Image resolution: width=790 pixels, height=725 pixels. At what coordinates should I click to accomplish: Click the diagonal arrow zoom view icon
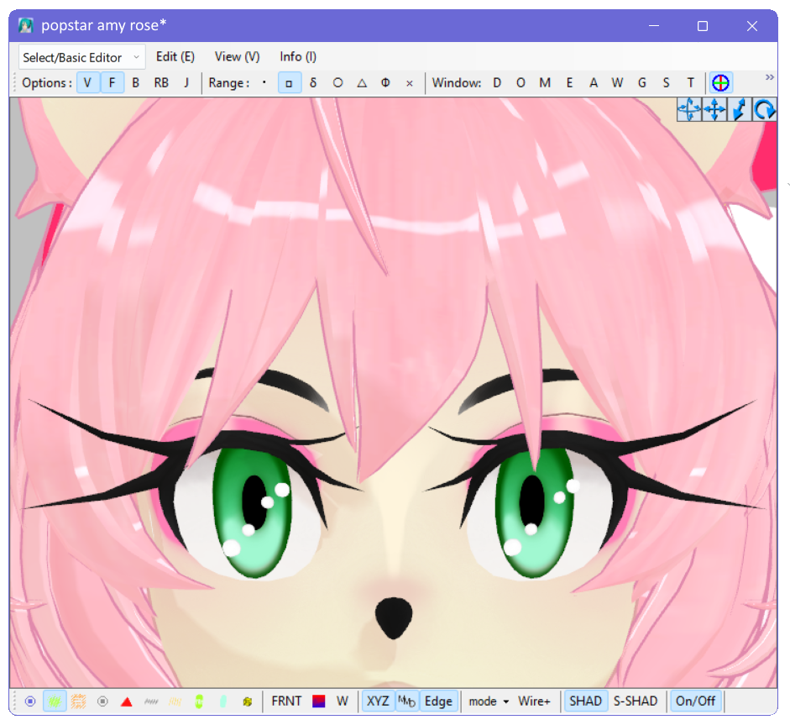point(739,109)
